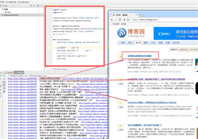Image resolution: width=198 pixels, height=139 pixels.
Task: Open the Project view dropdown arrow
Action: coord(13,6)
